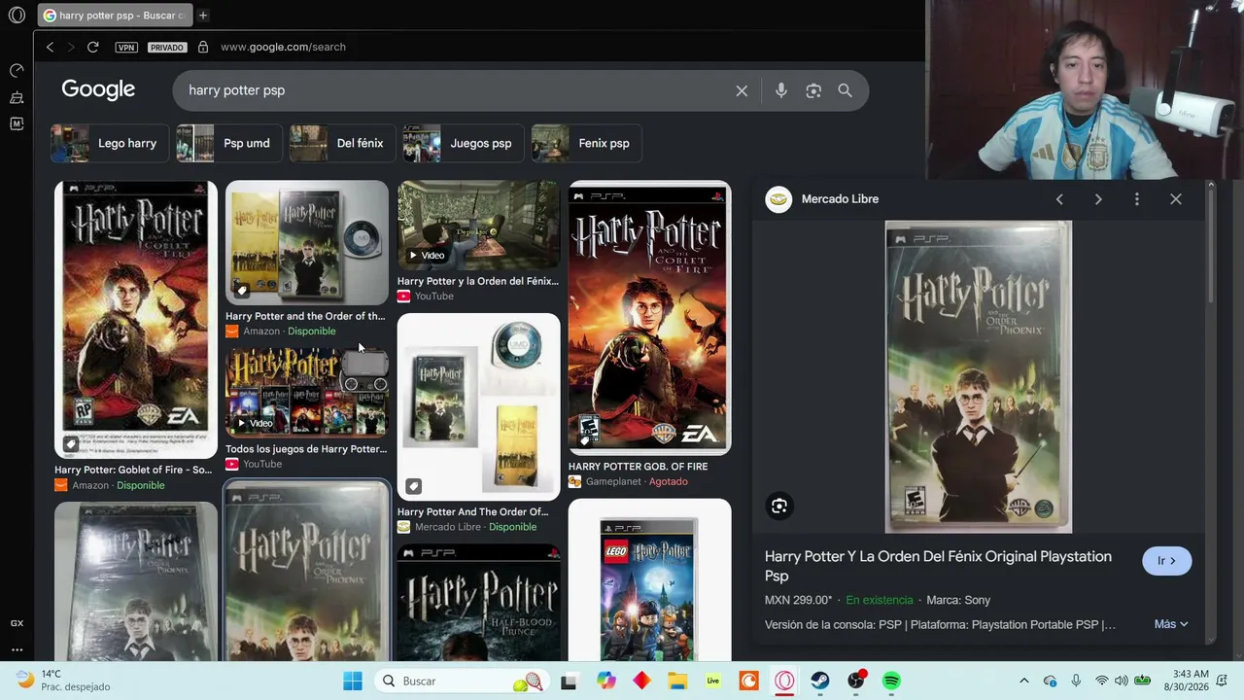This screenshot has height=700, width=1244.
Task: Open preview panel three-dot options menu
Action: pyautogui.click(x=1137, y=199)
